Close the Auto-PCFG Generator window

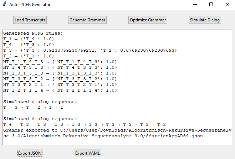pos(227,5)
